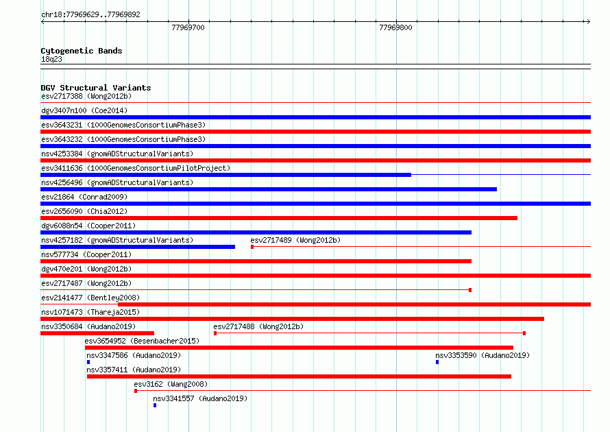Click the small blue nsv3353590 marker

pos(437,362)
